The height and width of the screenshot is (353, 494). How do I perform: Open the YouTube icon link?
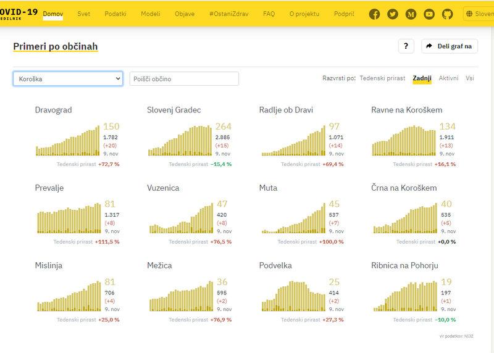[x=429, y=14]
